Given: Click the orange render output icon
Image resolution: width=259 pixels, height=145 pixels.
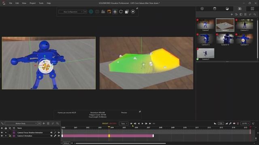Looking at the screenshot, I should pos(109,12).
